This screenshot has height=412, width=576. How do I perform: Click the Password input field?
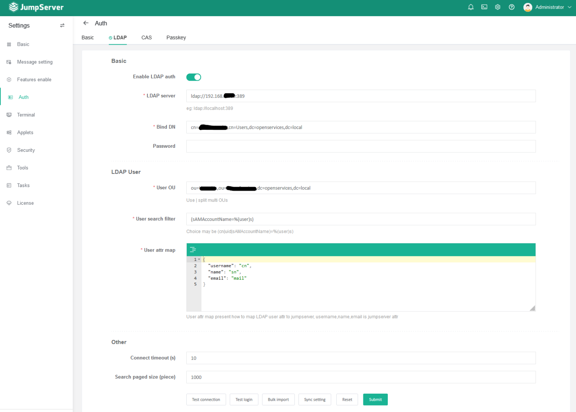point(361,146)
